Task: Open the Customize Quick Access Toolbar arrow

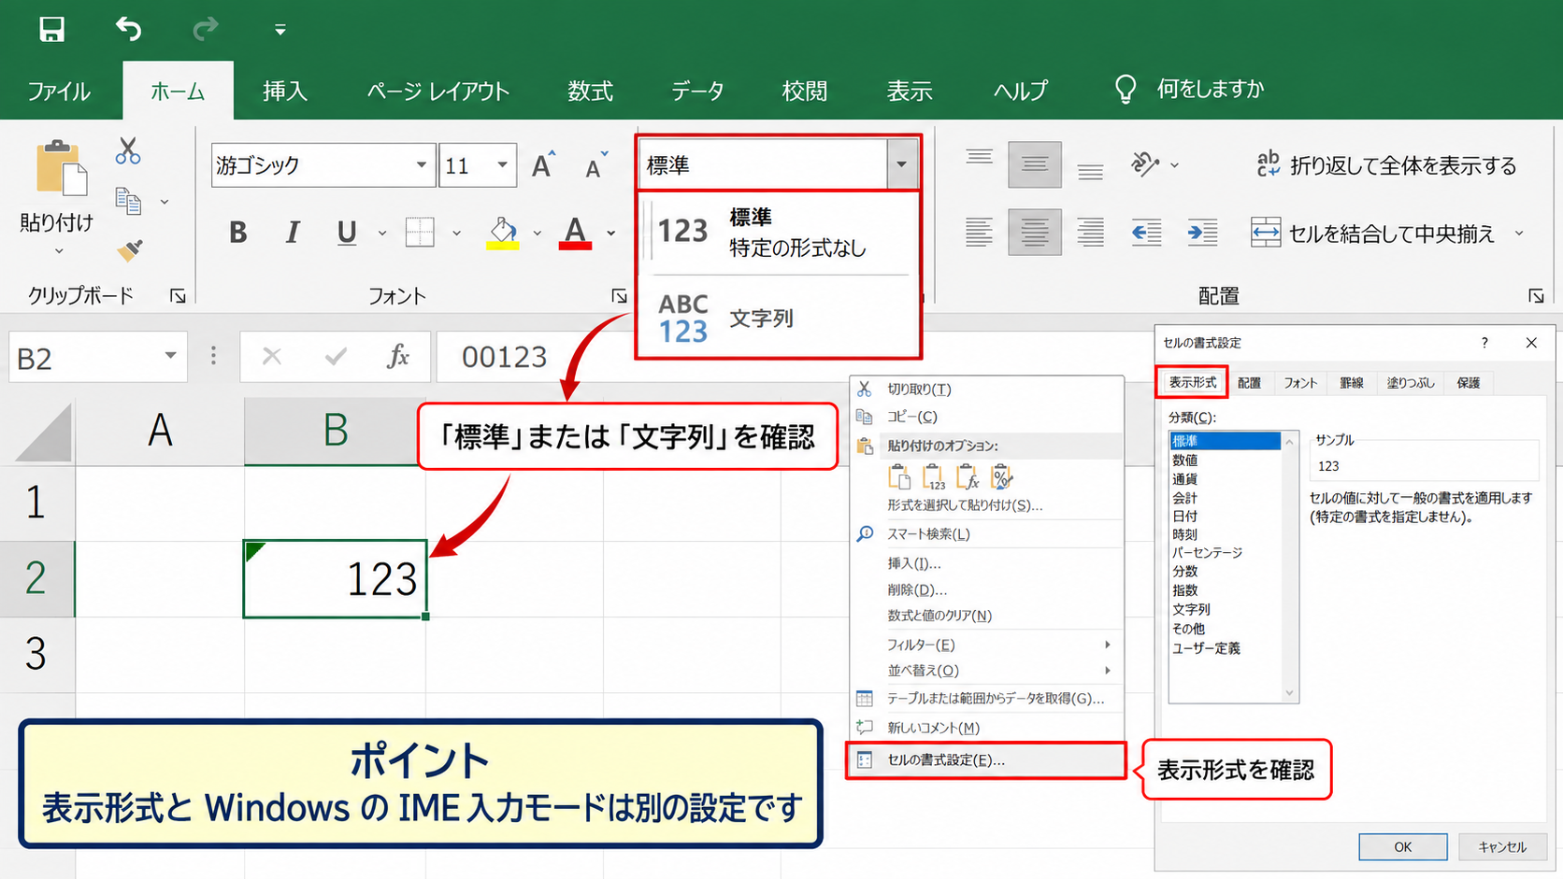Action: pyautogui.click(x=280, y=30)
